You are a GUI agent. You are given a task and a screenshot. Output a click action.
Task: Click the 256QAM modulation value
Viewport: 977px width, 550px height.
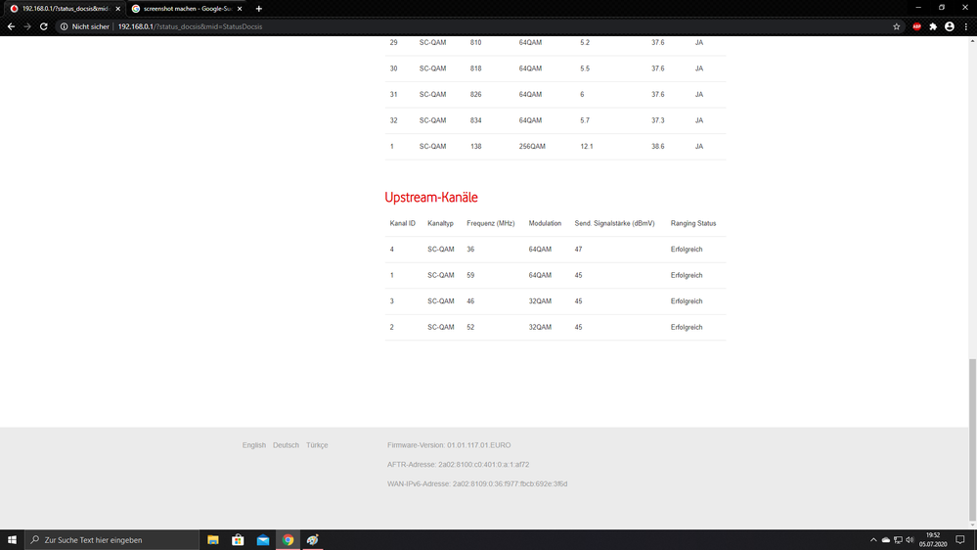(532, 147)
